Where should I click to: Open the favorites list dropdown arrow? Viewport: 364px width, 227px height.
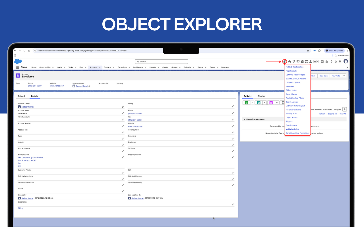[x=317, y=62]
